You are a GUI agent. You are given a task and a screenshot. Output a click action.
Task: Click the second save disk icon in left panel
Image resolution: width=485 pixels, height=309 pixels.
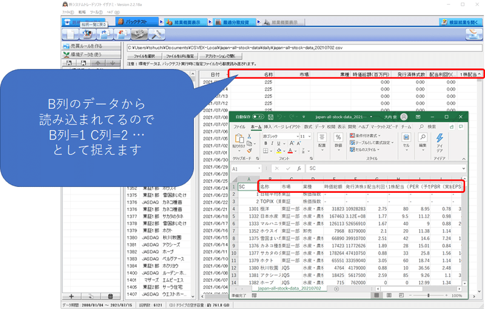click(84, 63)
